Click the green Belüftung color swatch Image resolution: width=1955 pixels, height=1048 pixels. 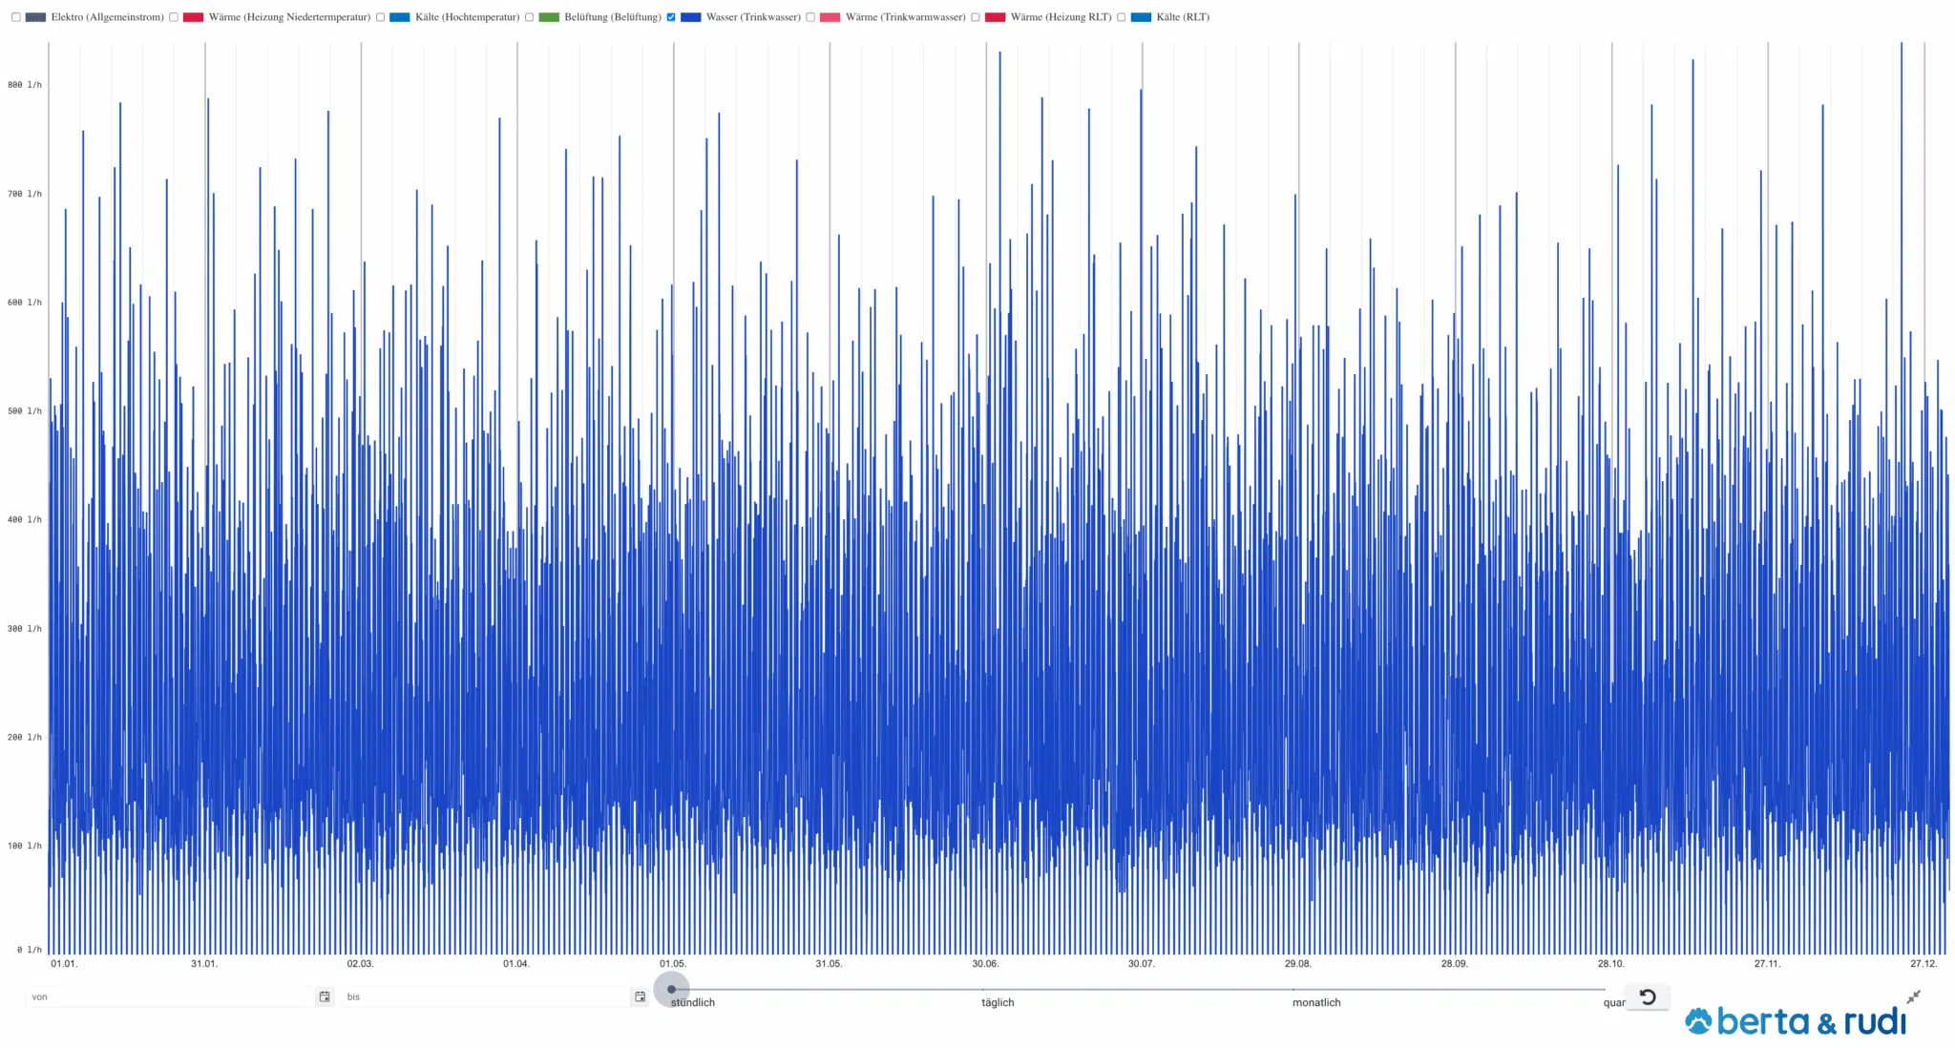[549, 17]
